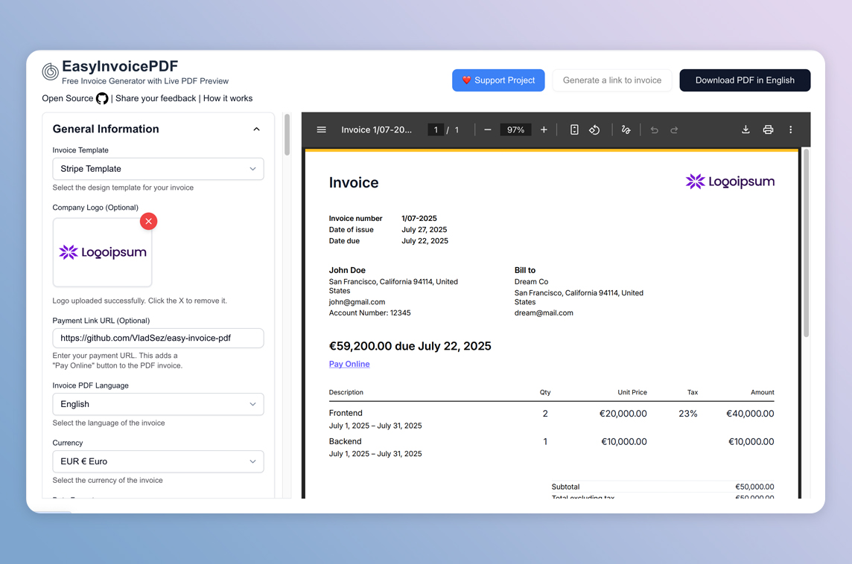The image size is (852, 564).
Task: Click the Payment Link URL input field
Action: 158,338
